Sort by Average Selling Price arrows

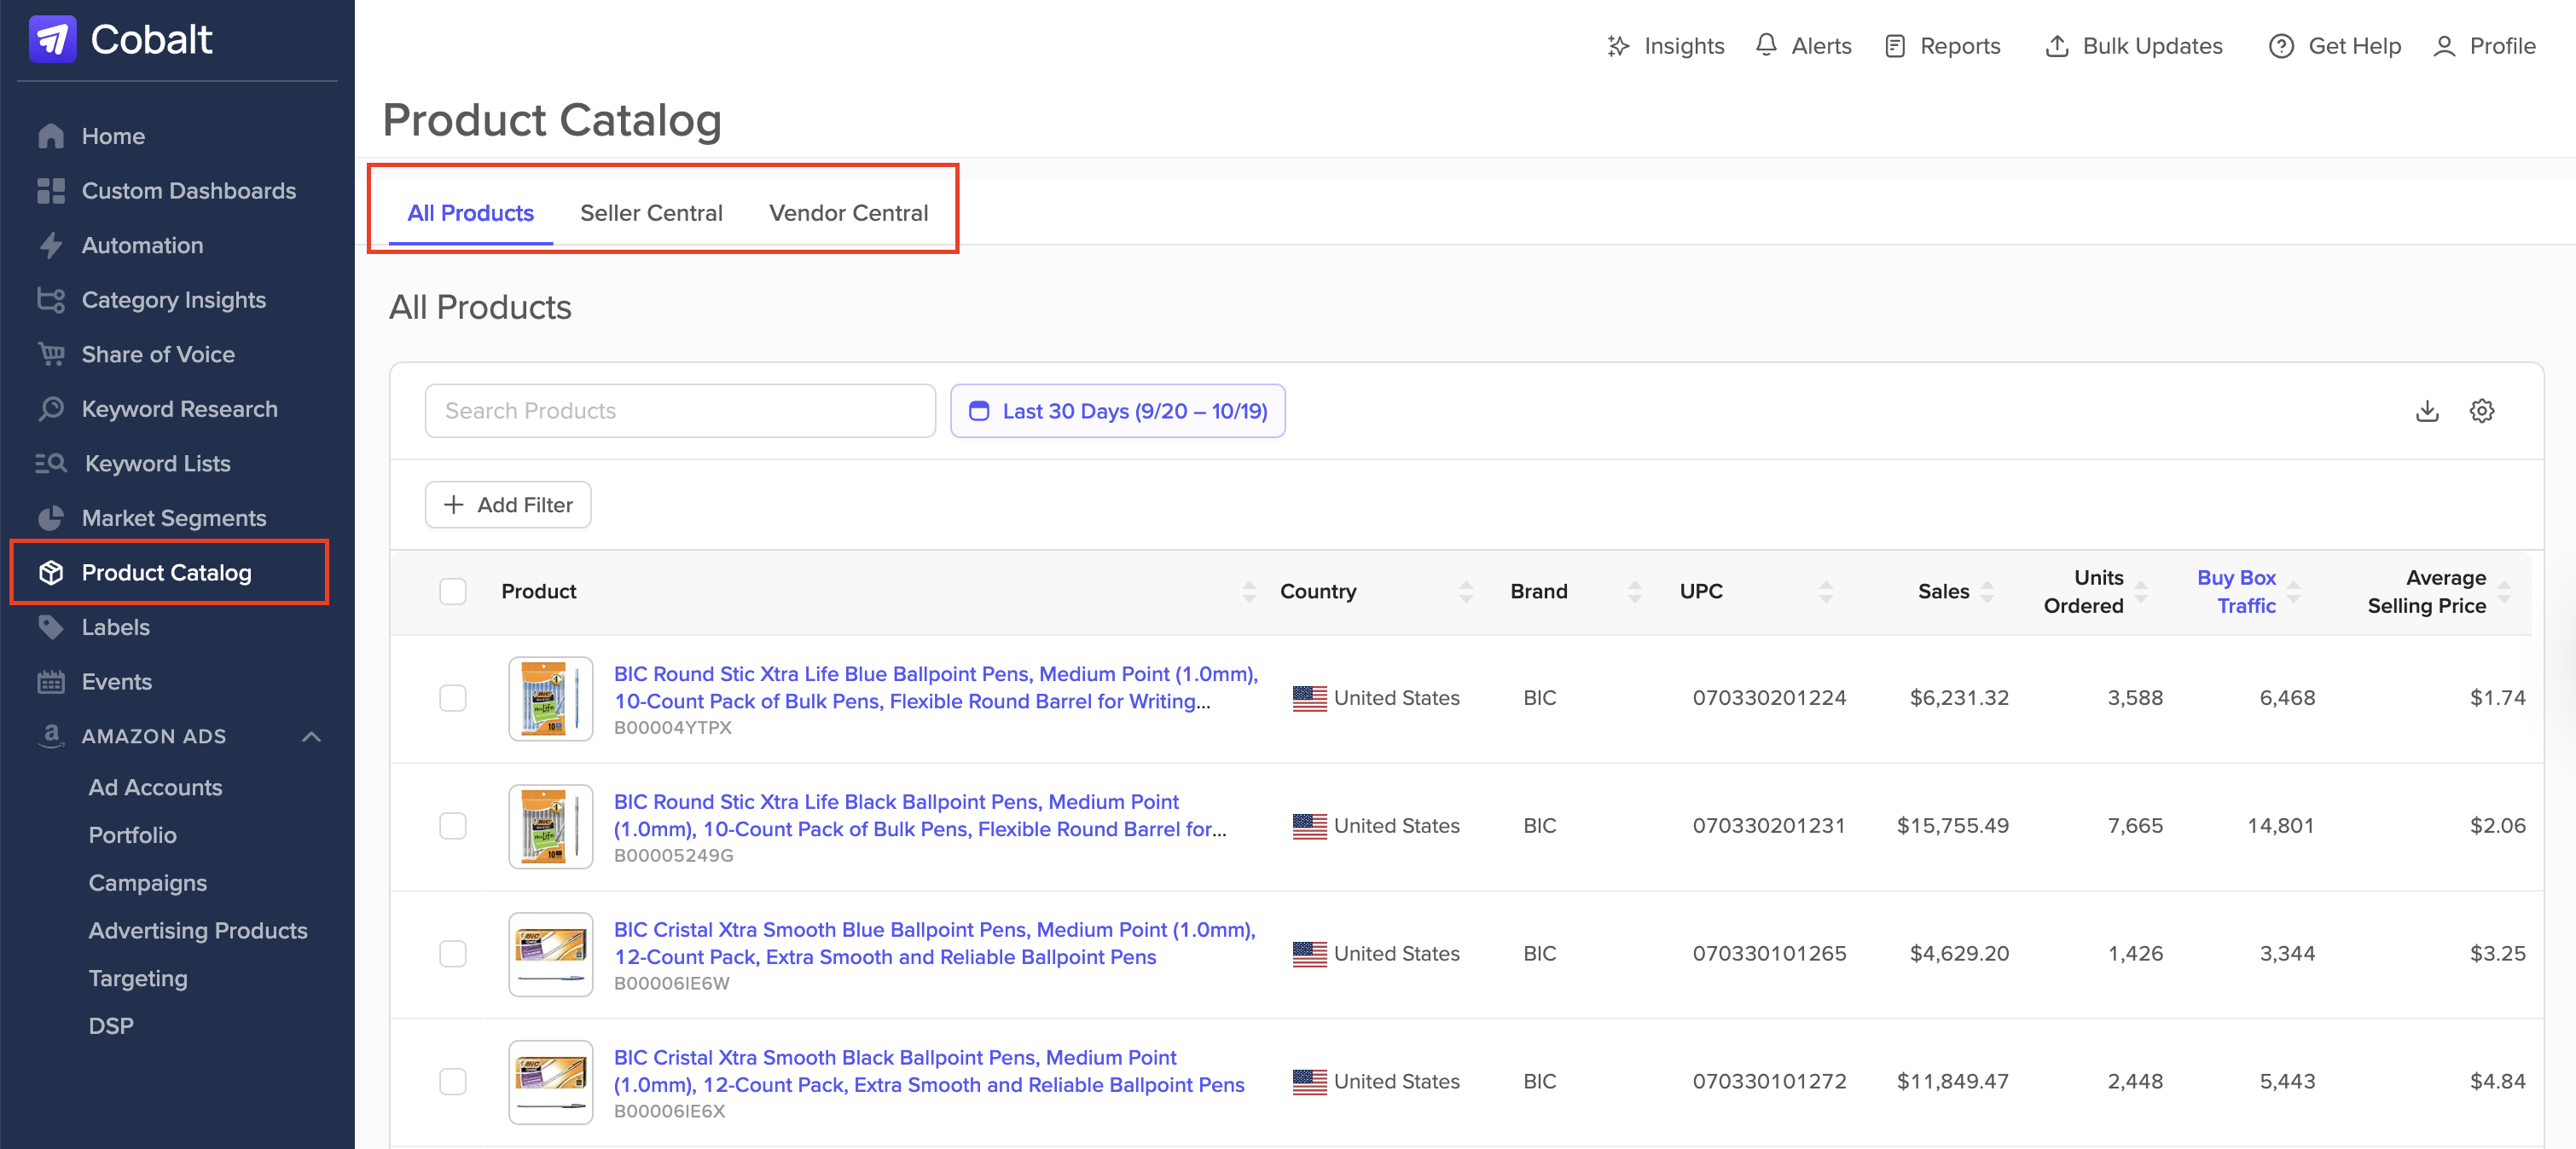2504,592
